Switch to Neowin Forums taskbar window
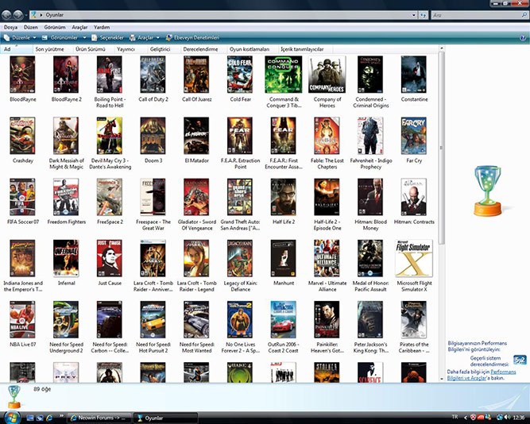Image resolution: width=530 pixels, height=424 pixels. pyautogui.click(x=99, y=418)
